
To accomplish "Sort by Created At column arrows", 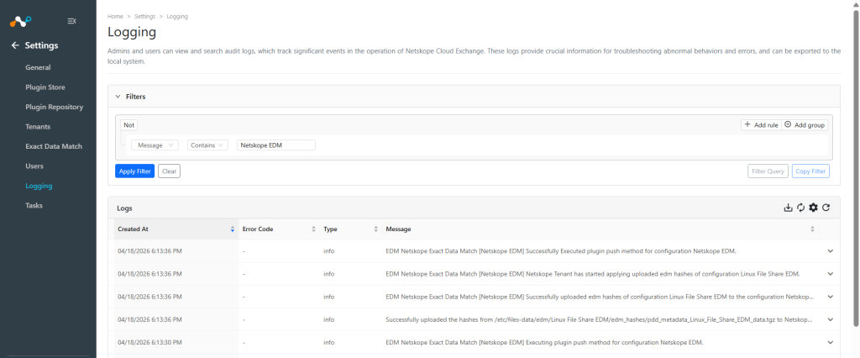I will (x=233, y=229).
